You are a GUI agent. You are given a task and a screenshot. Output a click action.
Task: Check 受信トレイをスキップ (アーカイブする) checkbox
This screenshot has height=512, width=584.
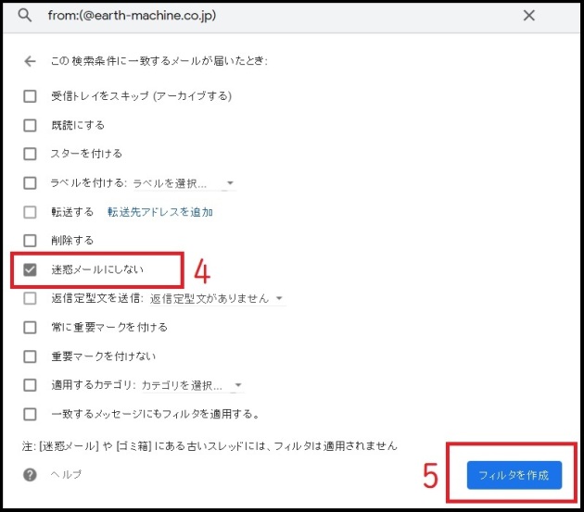[x=30, y=96]
